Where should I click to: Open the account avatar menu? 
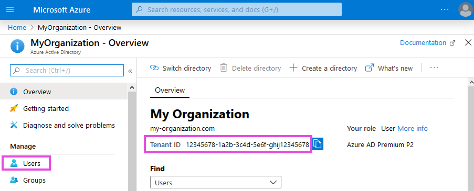coord(466,9)
